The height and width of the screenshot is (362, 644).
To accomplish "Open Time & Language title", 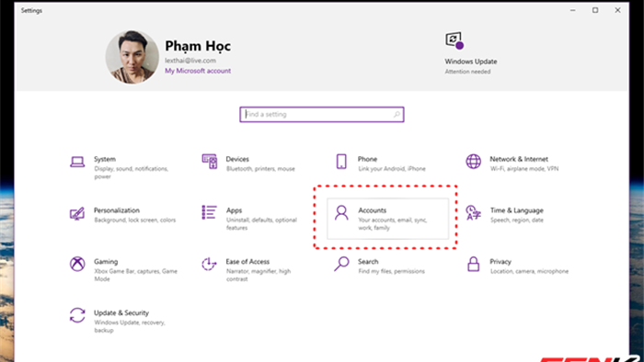I will click(x=517, y=210).
